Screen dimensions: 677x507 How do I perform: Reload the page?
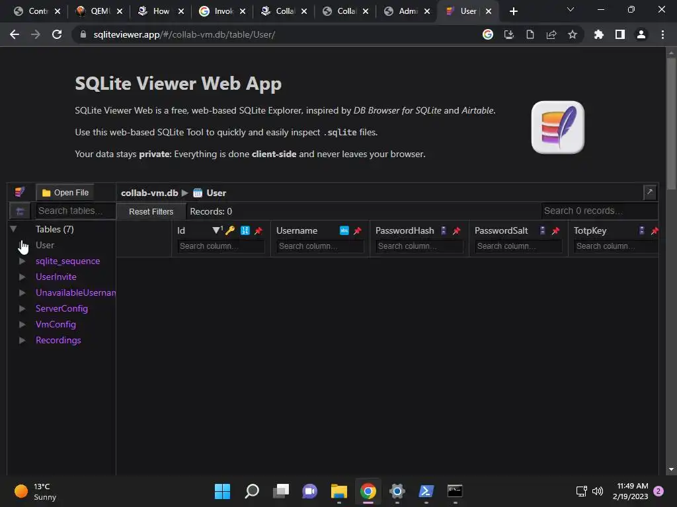pos(57,34)
